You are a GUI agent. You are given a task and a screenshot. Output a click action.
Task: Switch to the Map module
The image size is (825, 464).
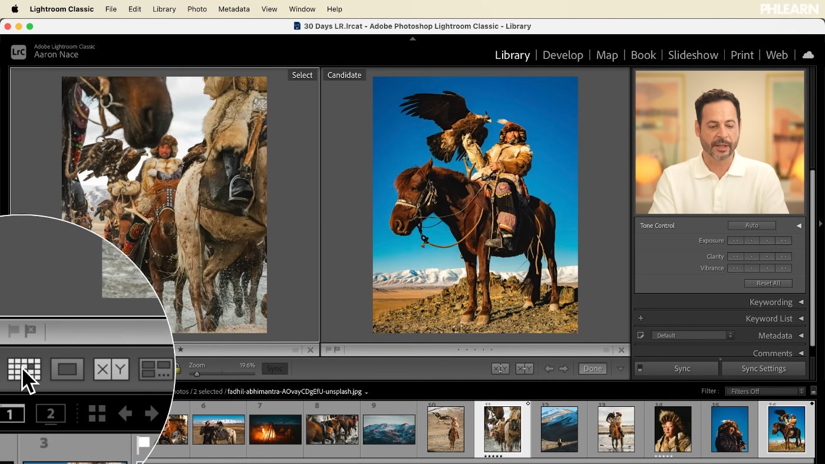click(x=607, y=55)
